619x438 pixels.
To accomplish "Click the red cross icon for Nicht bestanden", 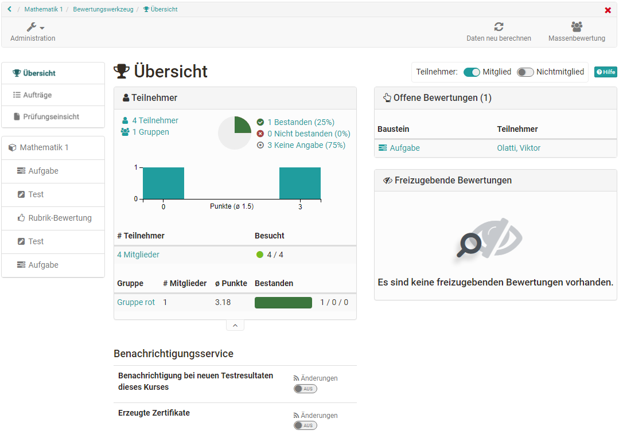I will [260, 134].
